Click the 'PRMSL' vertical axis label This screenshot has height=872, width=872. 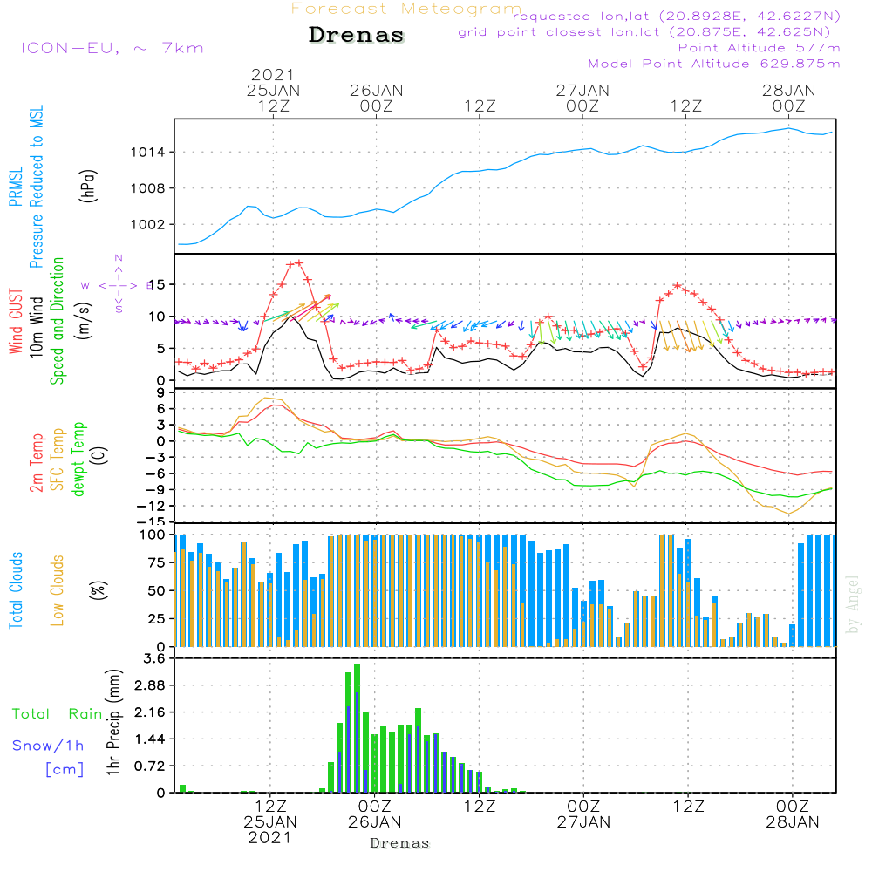click(x=16, y=187)
